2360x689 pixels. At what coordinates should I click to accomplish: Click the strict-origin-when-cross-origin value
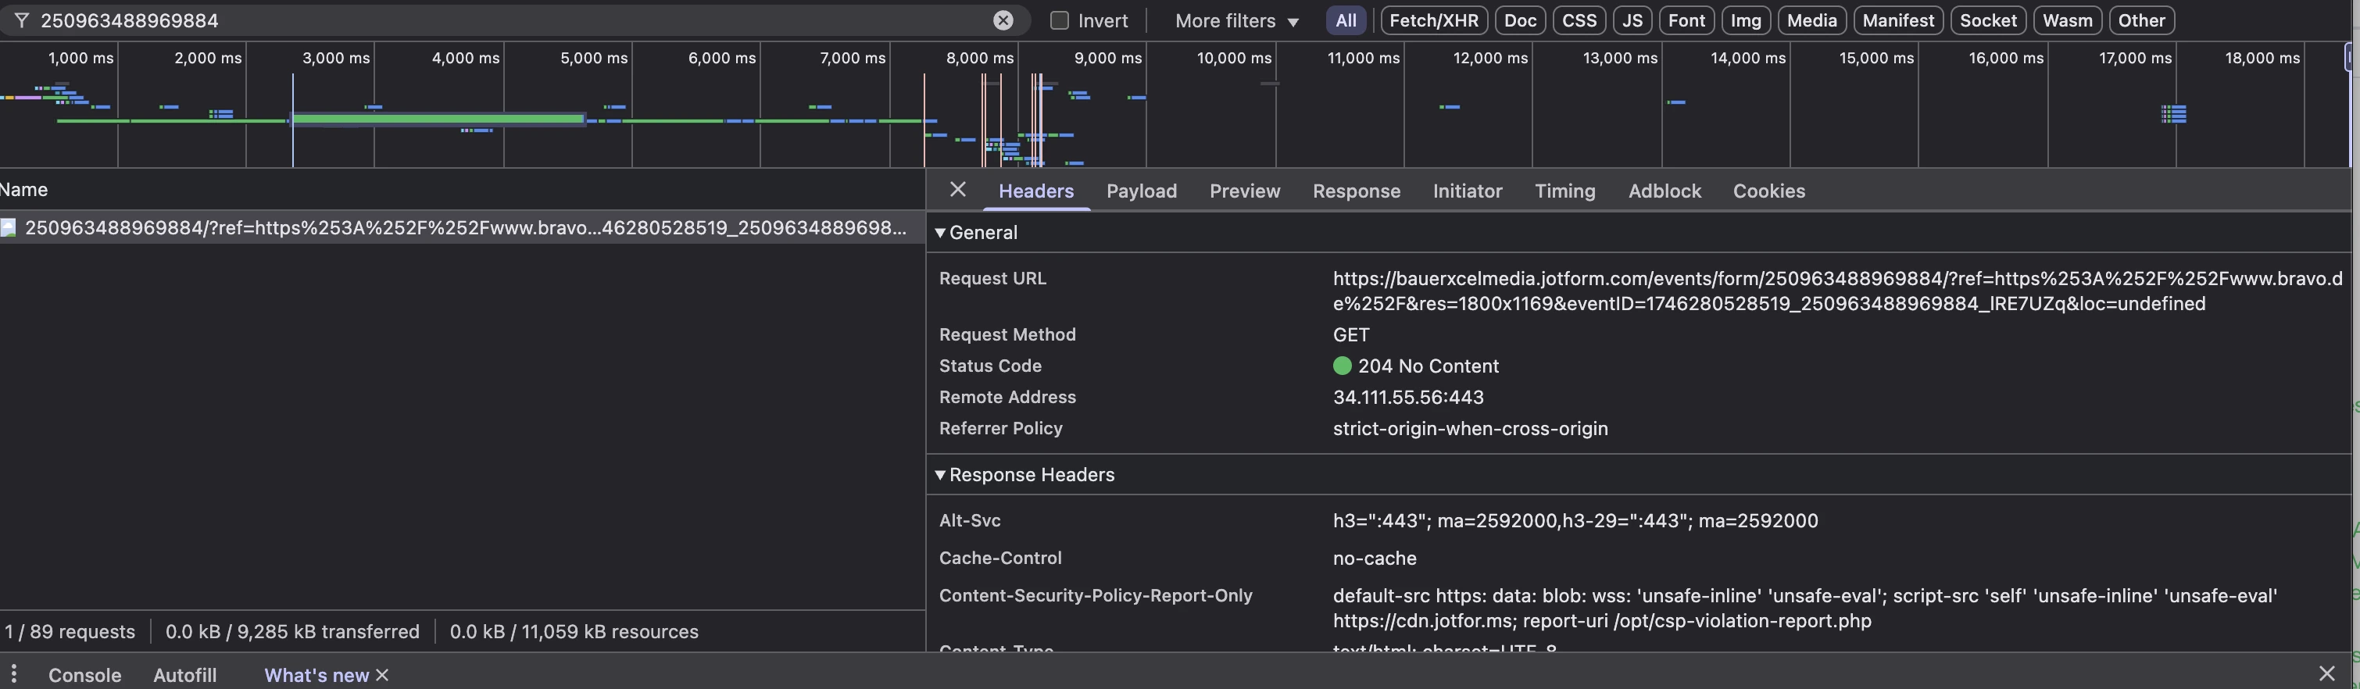(x=1469, y=428)
